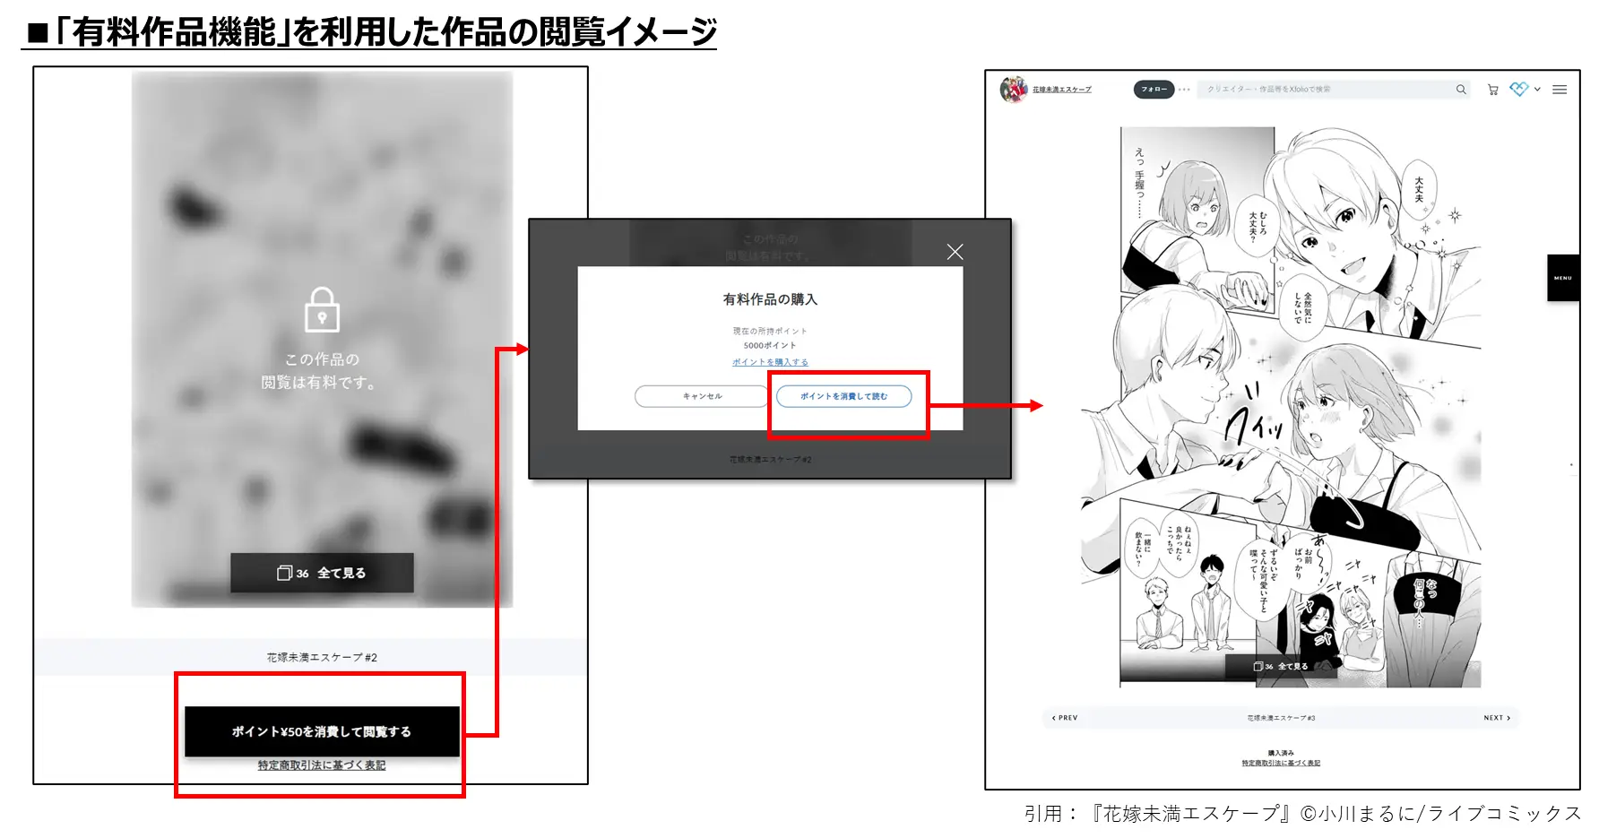Click ポイントを消費して読む in the purchase dialog

[843, 396]
